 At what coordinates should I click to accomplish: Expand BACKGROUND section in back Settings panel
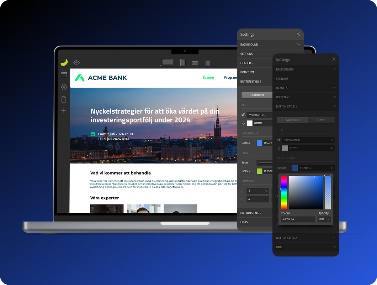click(270, 45)
